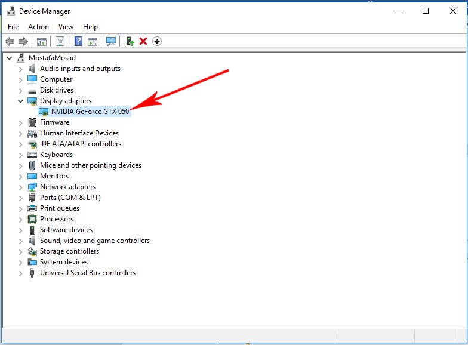The width and height of the screenshot is (468, 345).
Task: Collapse the MostafaMosad root node
Action: point(10,58)
